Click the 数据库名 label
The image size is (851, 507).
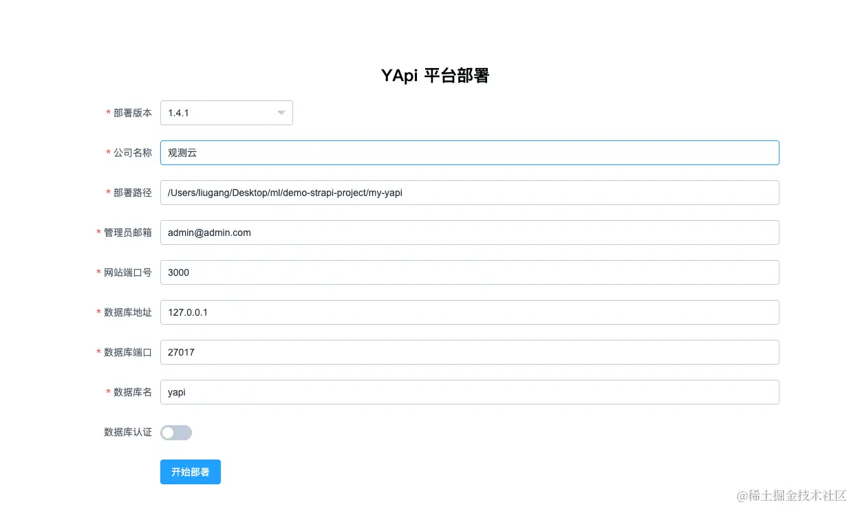133,392
